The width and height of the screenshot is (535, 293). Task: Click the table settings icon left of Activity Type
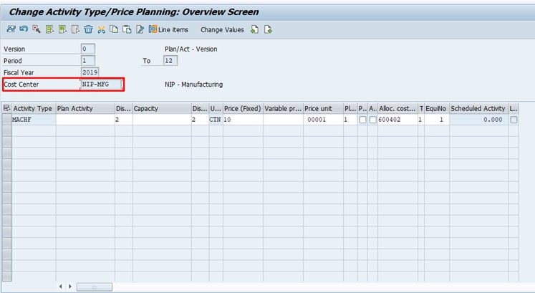(x=6, y=108)
